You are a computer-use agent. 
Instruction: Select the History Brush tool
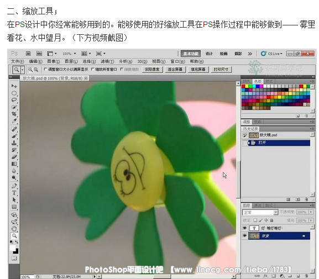click(14, 150)
